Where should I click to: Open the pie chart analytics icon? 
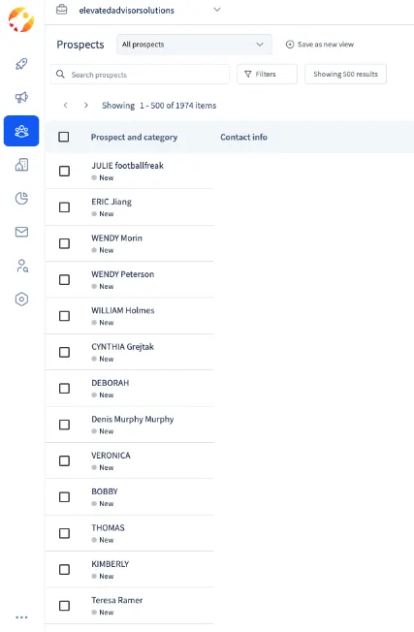21,199
